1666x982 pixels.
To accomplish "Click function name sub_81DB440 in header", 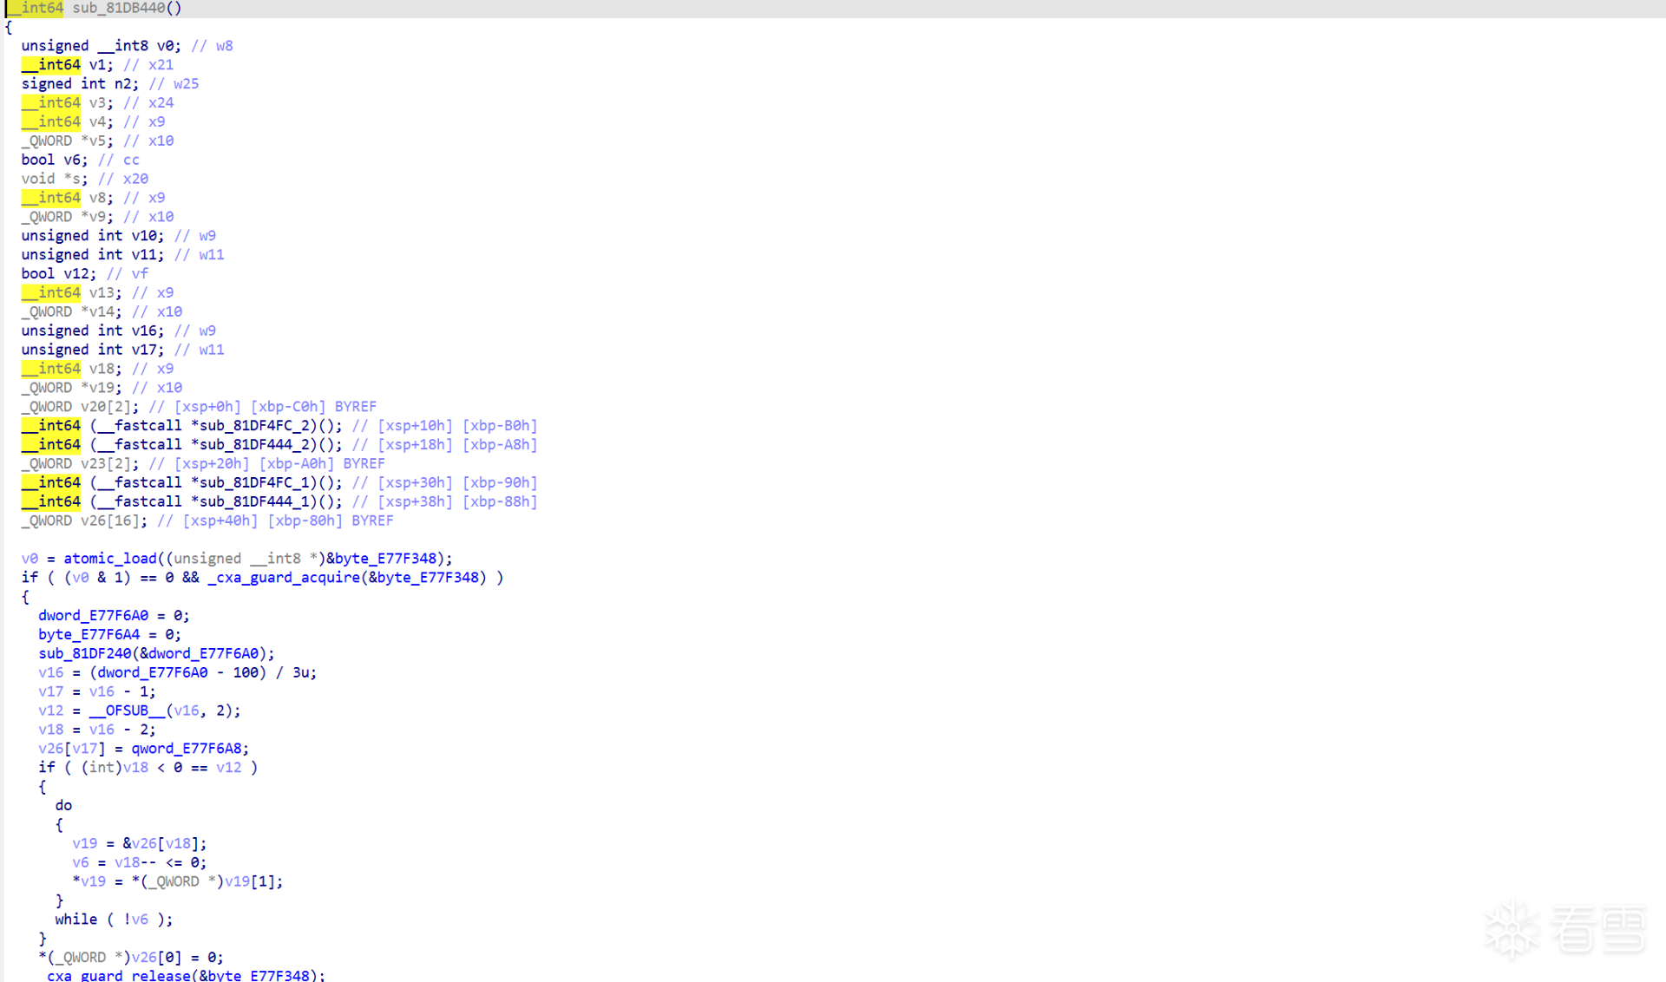I will click(x=118, y=8).
